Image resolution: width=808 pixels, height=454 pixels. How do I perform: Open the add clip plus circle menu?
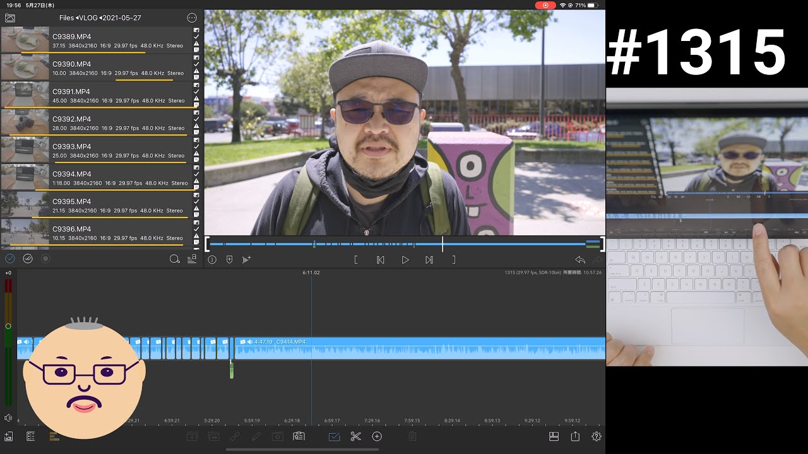pyautogui.click(x=377, y=436)
